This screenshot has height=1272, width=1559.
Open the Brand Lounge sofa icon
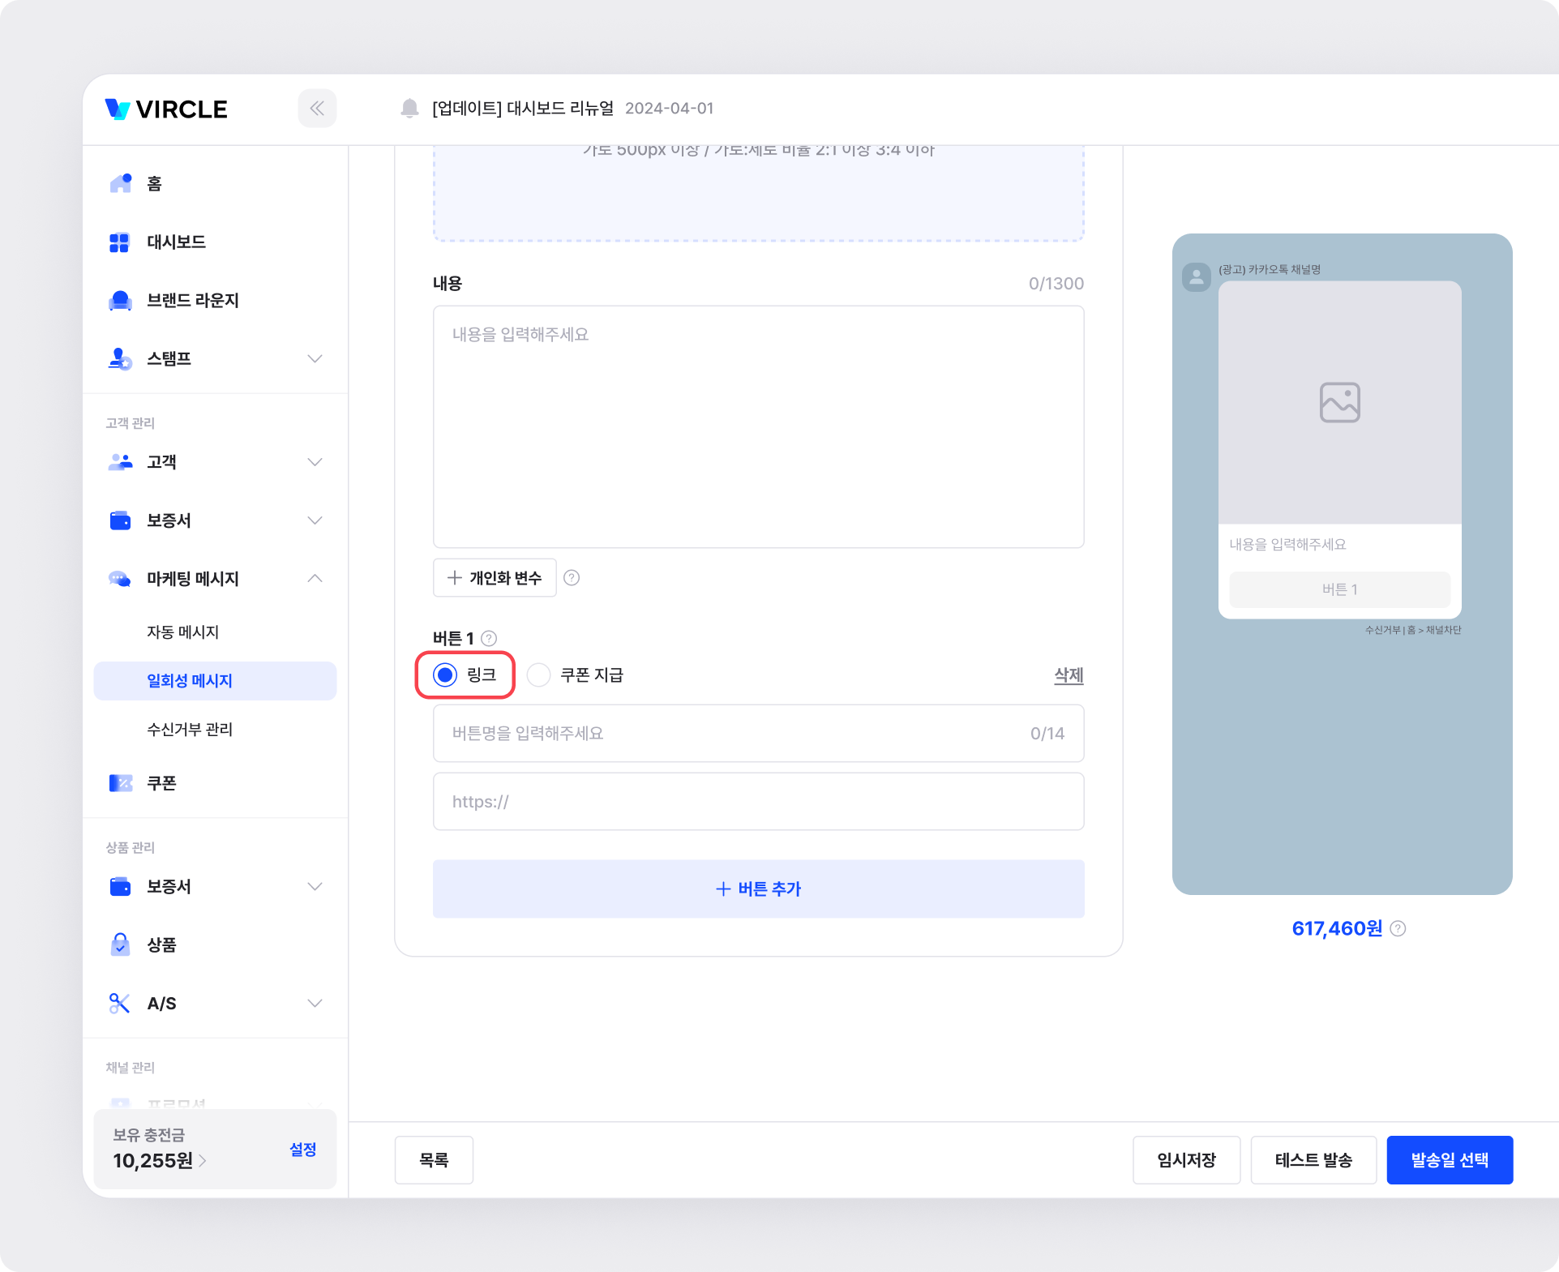pyautogui.click(x=120, y=301)
